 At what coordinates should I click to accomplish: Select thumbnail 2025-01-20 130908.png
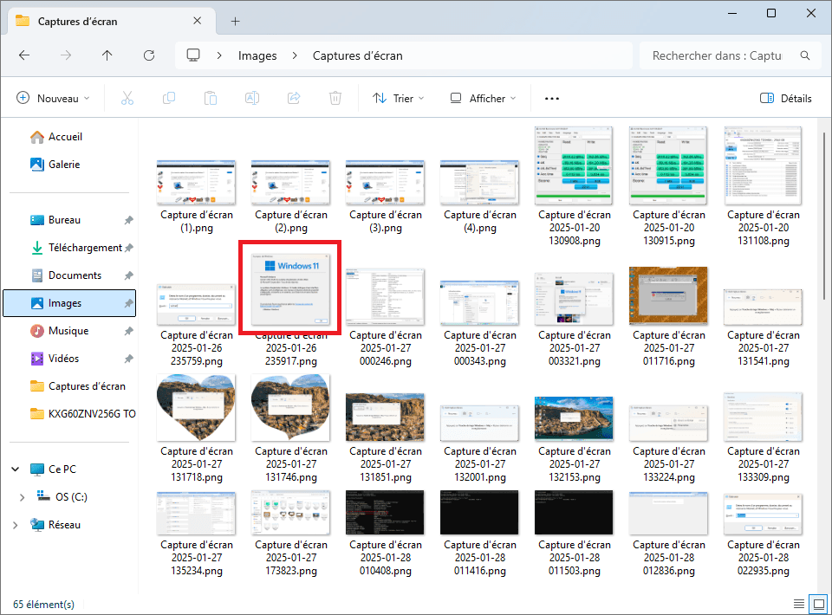point(574,166)
